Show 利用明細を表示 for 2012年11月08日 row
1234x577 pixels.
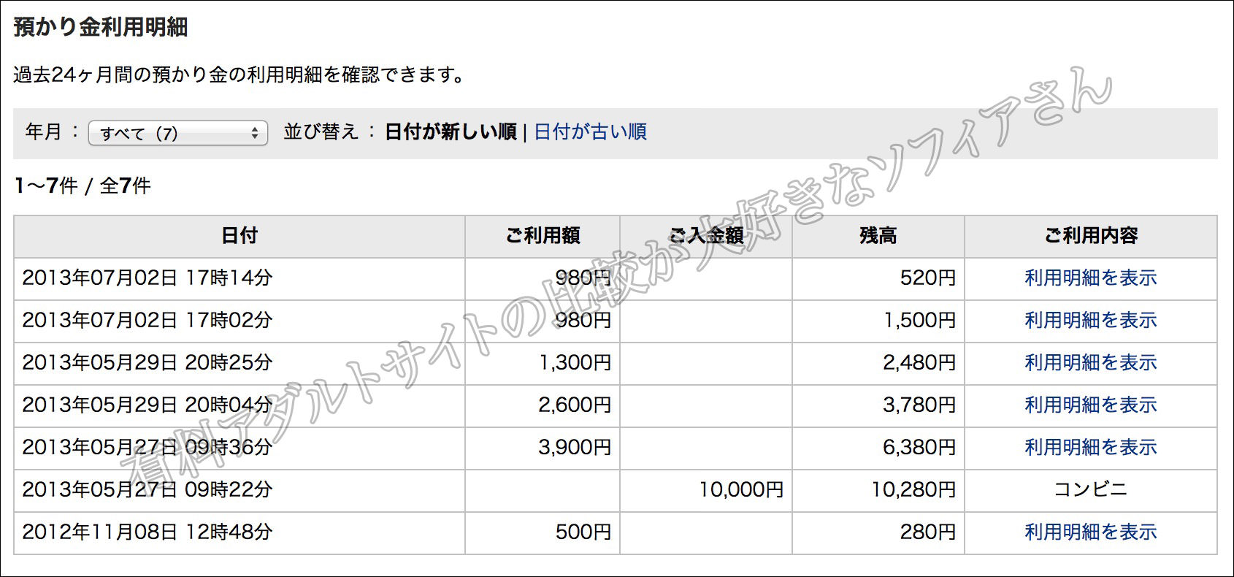click(1090, 532)
